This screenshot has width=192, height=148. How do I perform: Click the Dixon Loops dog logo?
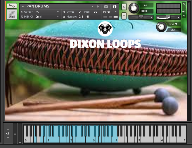click(x=105, y=29)
